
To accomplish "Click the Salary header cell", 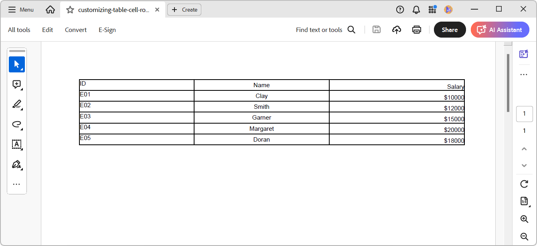I will [397, 85].
